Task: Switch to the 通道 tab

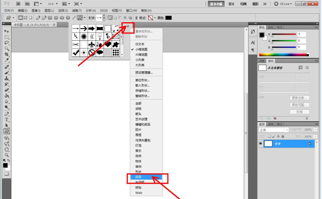Action: (x=270, y=124)
